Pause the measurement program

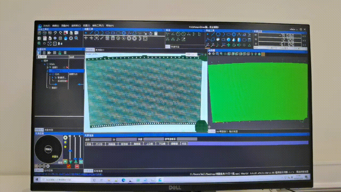tap(44, 53)
